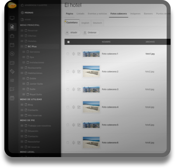175x168 pixels.
Task: Check the select-all checkbox in the table header
Action: (x=68, y=42)
